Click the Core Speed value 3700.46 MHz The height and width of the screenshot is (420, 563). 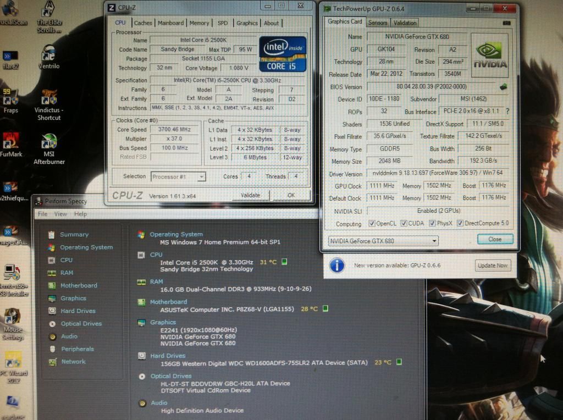pos(174,129)
